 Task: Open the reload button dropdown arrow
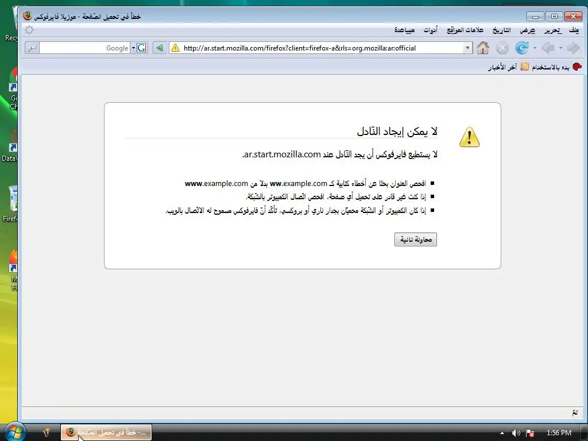[x=535, y=48]
